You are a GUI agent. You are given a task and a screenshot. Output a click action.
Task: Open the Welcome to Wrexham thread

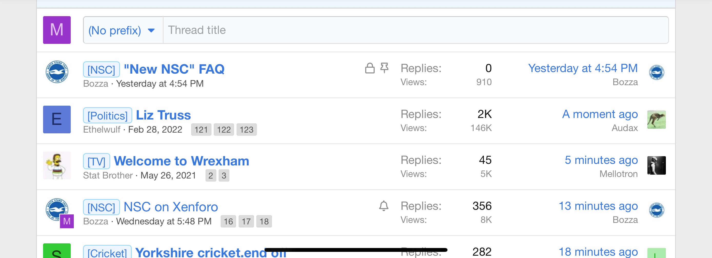click(182, 161)
